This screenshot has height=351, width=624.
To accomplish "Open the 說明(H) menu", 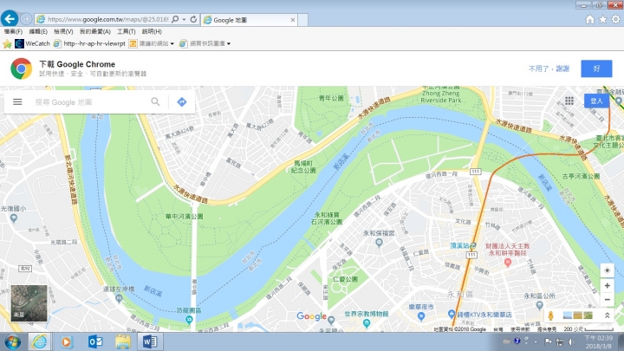I will pos(152,31).
